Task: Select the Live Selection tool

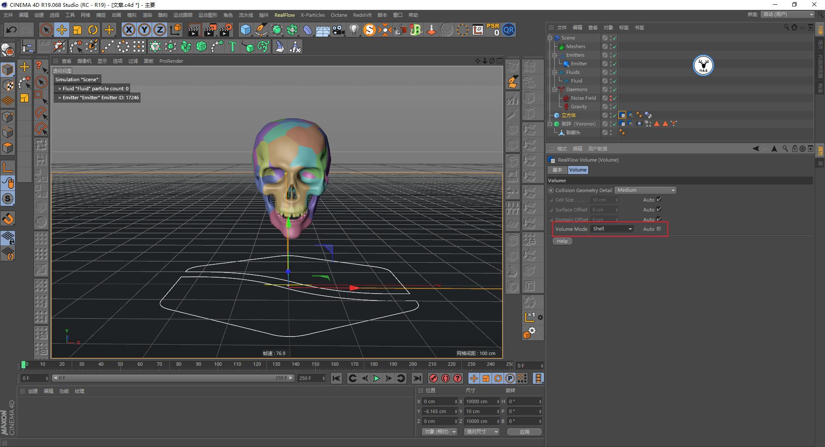Action: [46, 30]
